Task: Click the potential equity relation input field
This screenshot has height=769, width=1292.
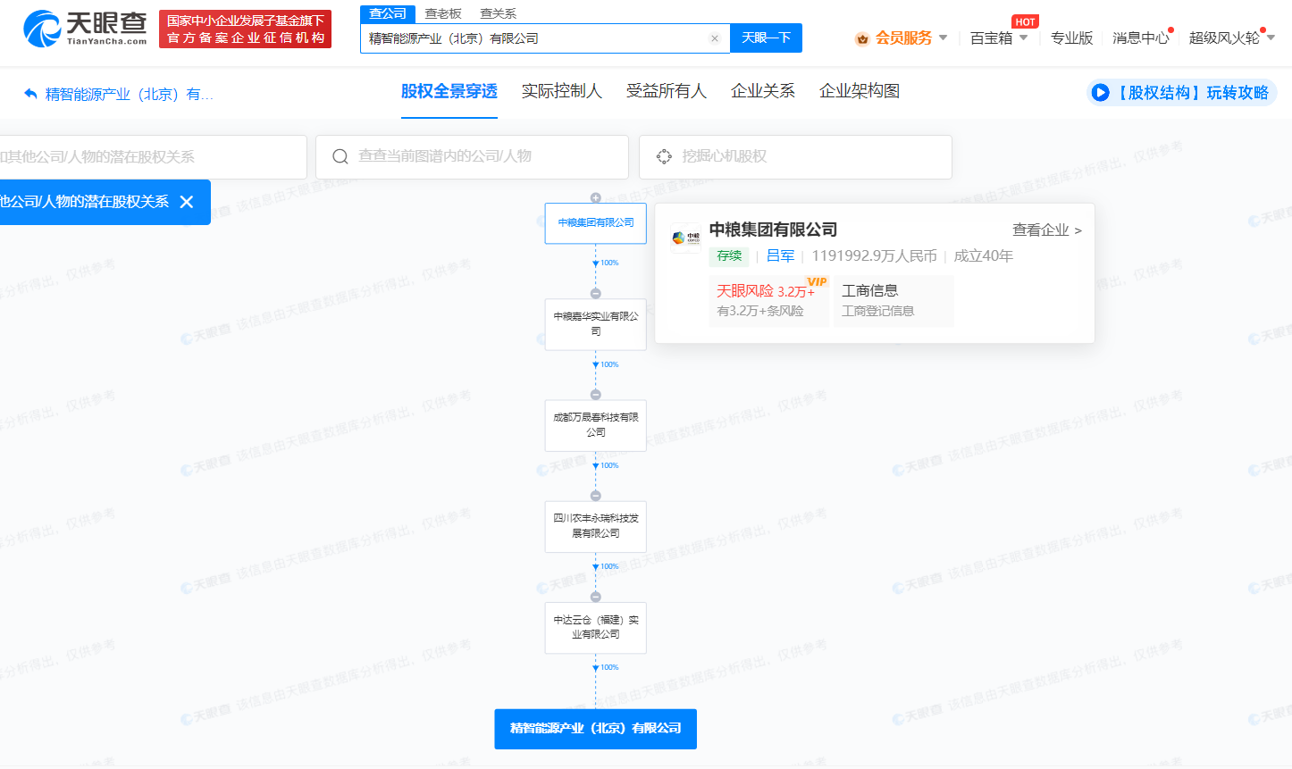Action: tap(152, 157)
